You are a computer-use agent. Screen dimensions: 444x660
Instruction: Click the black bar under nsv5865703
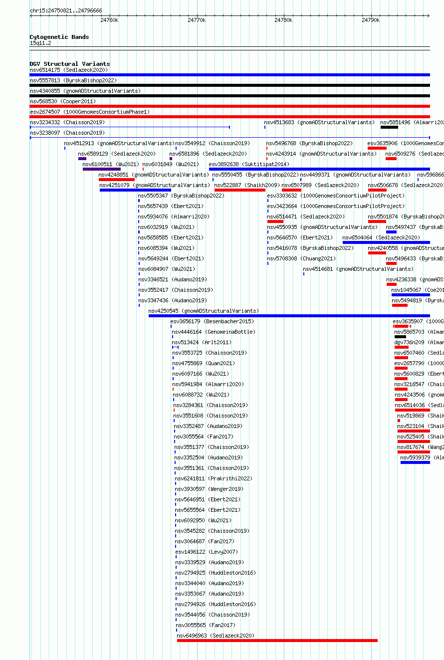pos(400,337)
